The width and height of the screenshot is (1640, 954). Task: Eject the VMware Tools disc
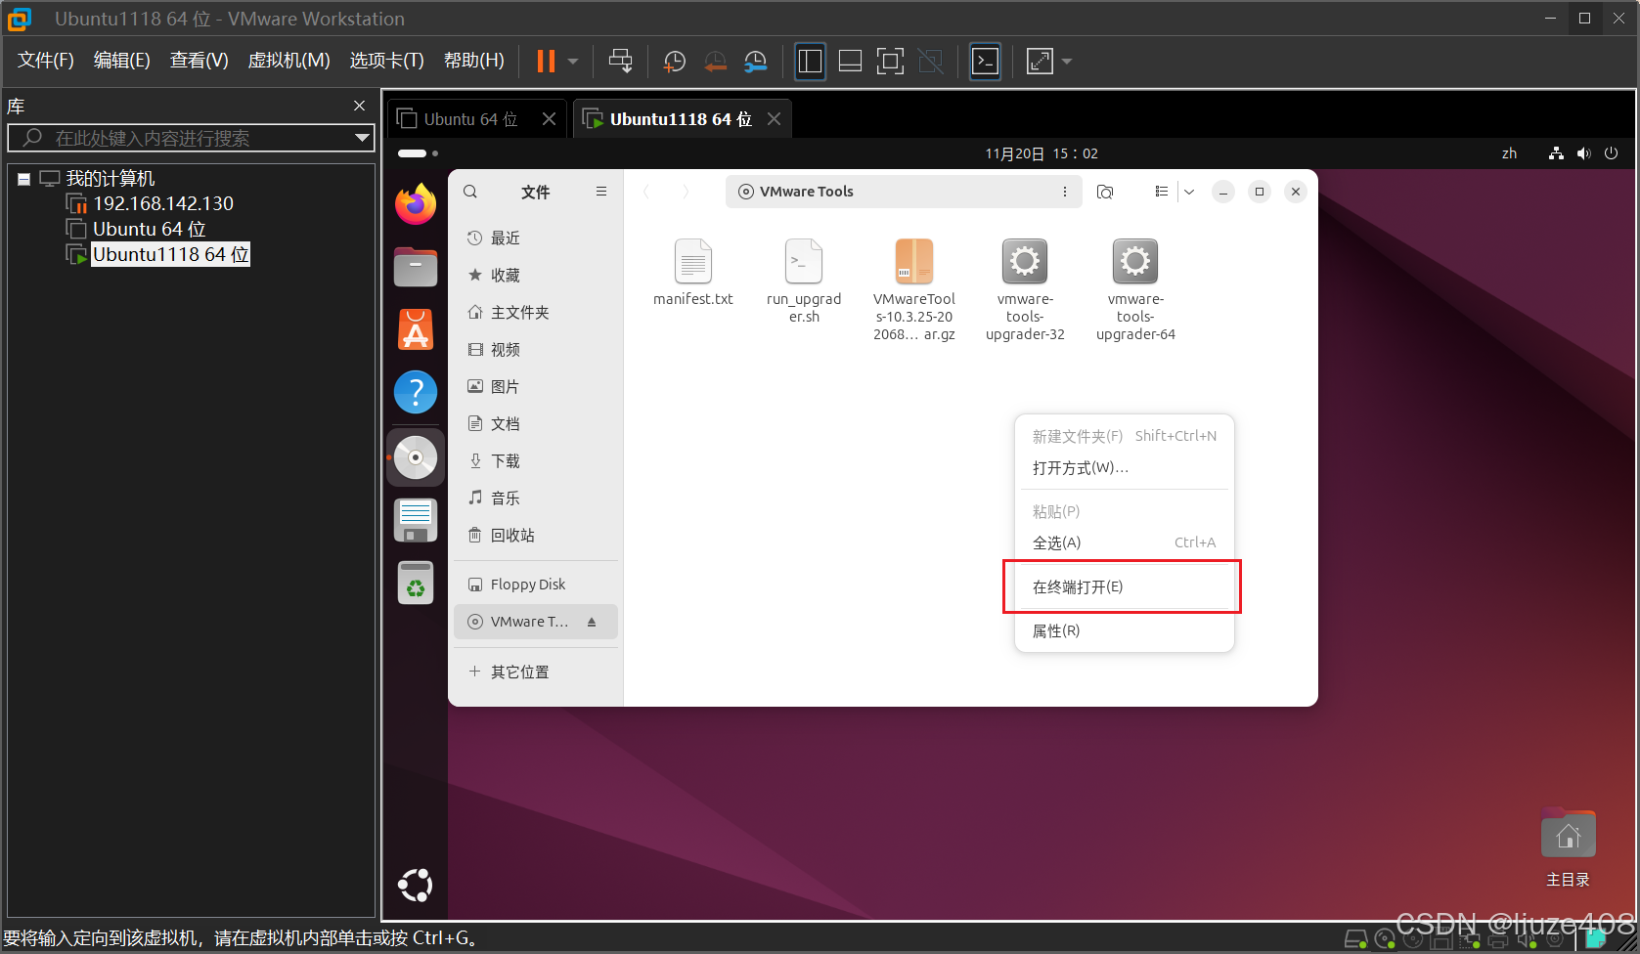click(592, 622)
